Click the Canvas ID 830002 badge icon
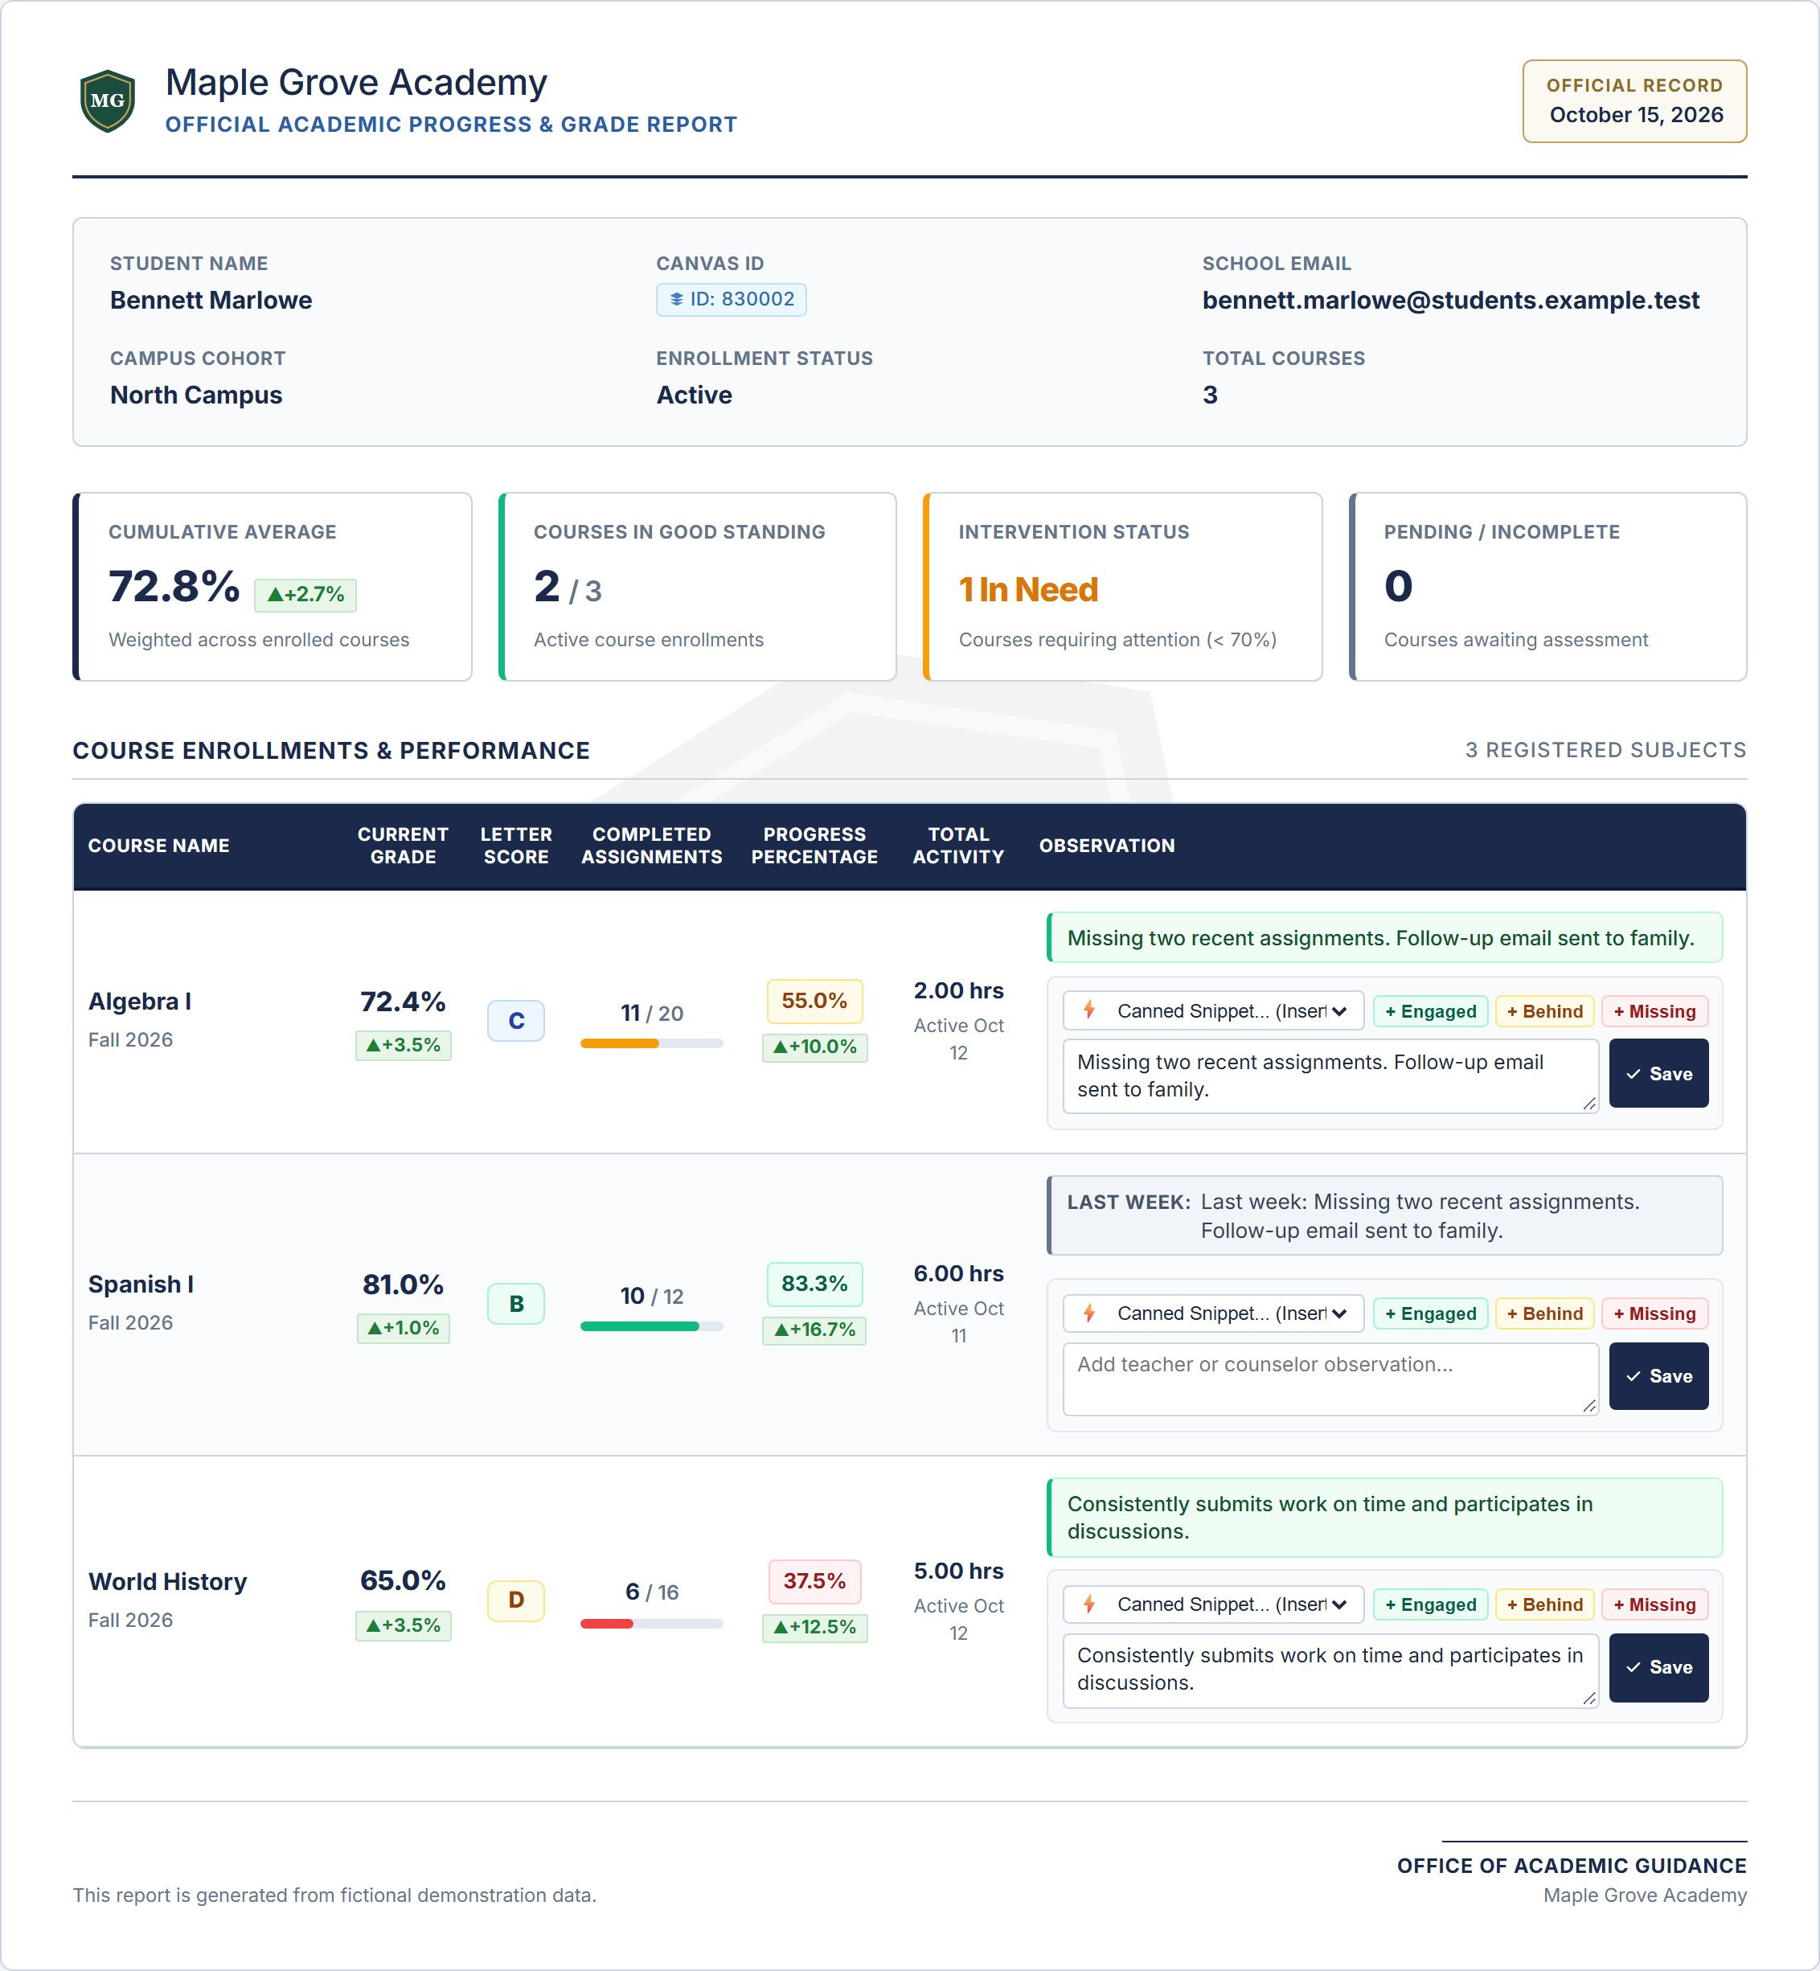1820x1971 pixels. [675, 300]
